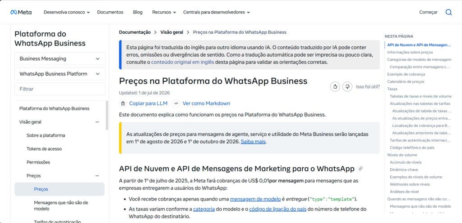
Task: Open Centrais para desenvolvedores dropdown
Action: 217,12
